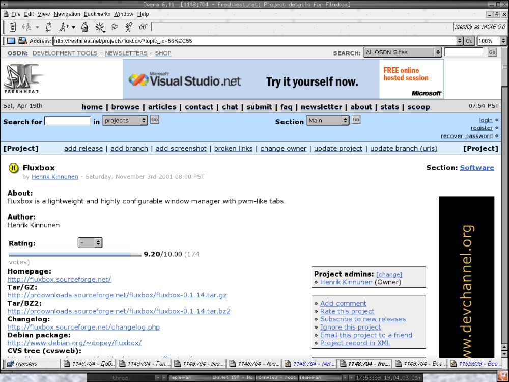This screenshot has width=509, height=382.
Task: Click the Go button beside the OSDN search field
Action: [x=492, y=52]
